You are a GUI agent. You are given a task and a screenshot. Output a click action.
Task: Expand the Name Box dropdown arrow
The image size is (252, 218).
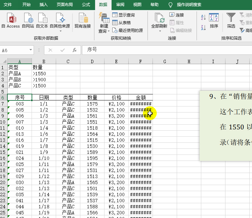click(x=31, y=50)
